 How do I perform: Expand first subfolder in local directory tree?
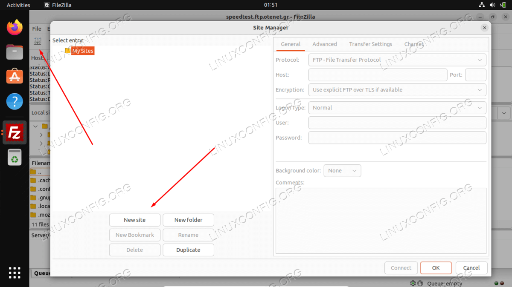coord(41,135)
